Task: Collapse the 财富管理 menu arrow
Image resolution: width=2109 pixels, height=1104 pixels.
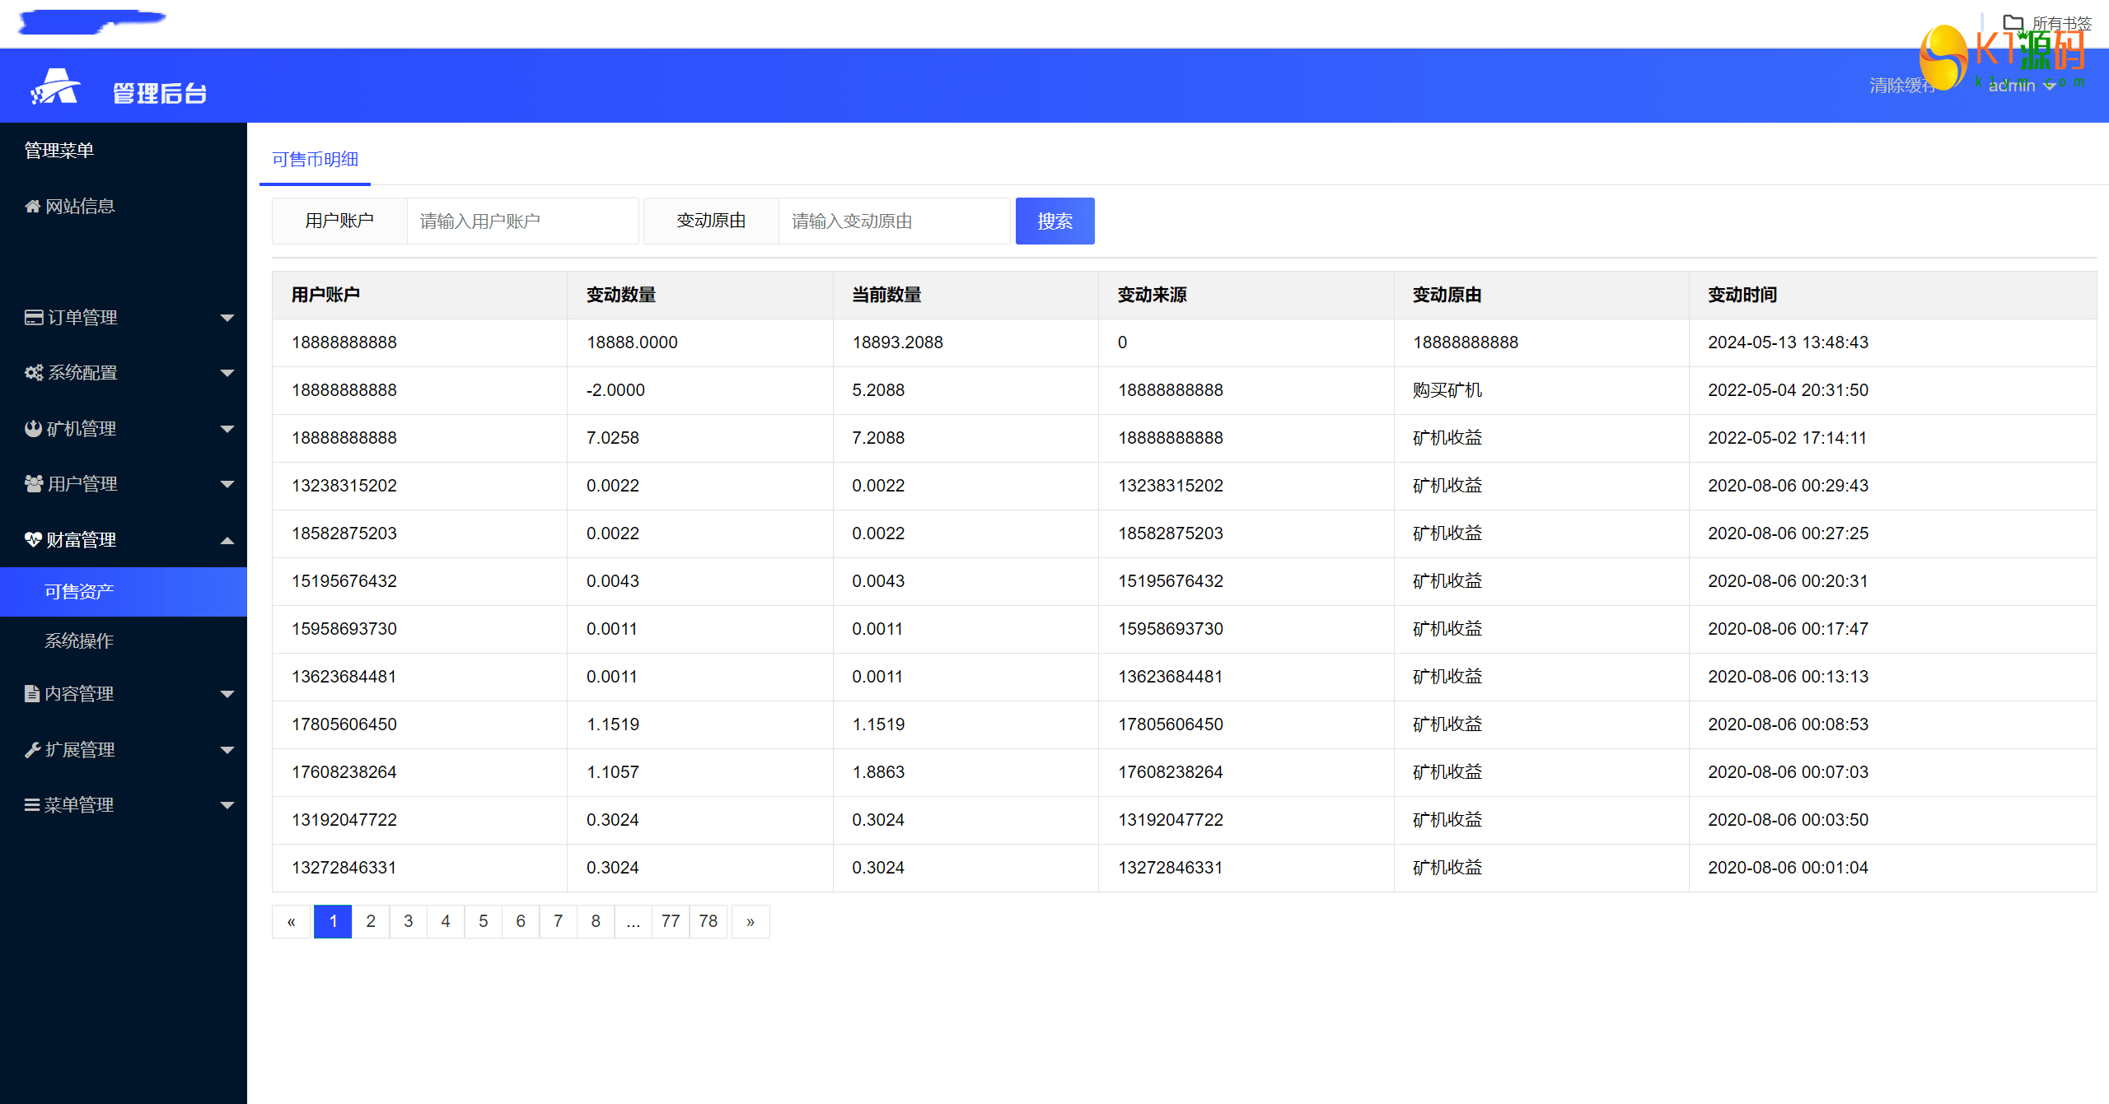Action: point(227,540)
